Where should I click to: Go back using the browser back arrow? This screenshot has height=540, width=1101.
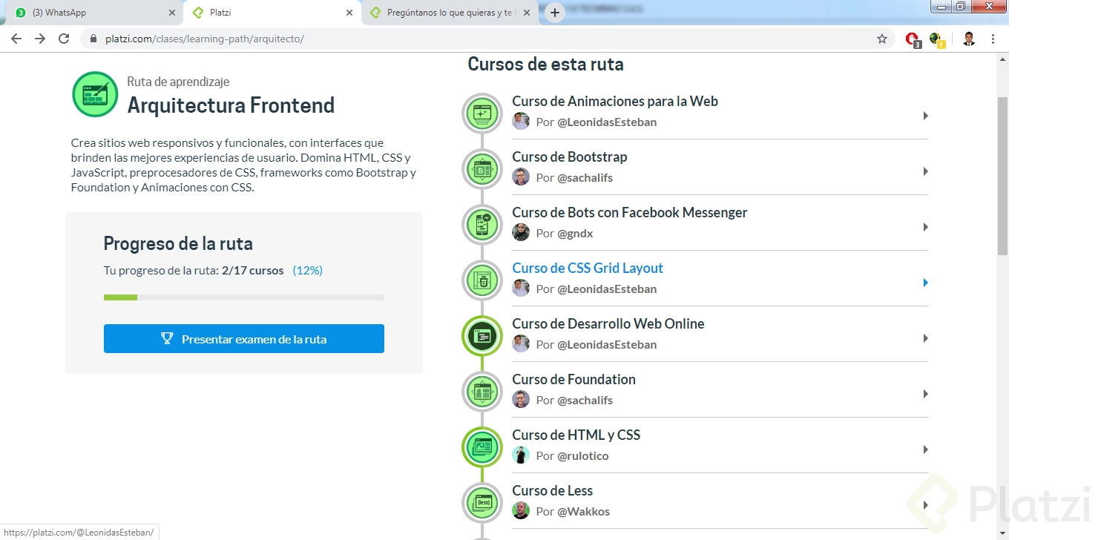(x=16, y=39)
